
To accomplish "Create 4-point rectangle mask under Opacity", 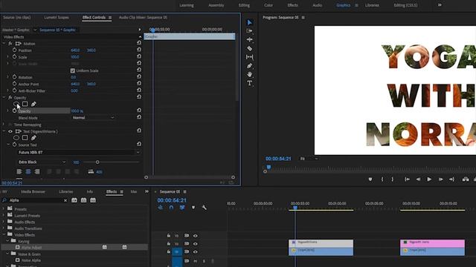I will 25,104.
